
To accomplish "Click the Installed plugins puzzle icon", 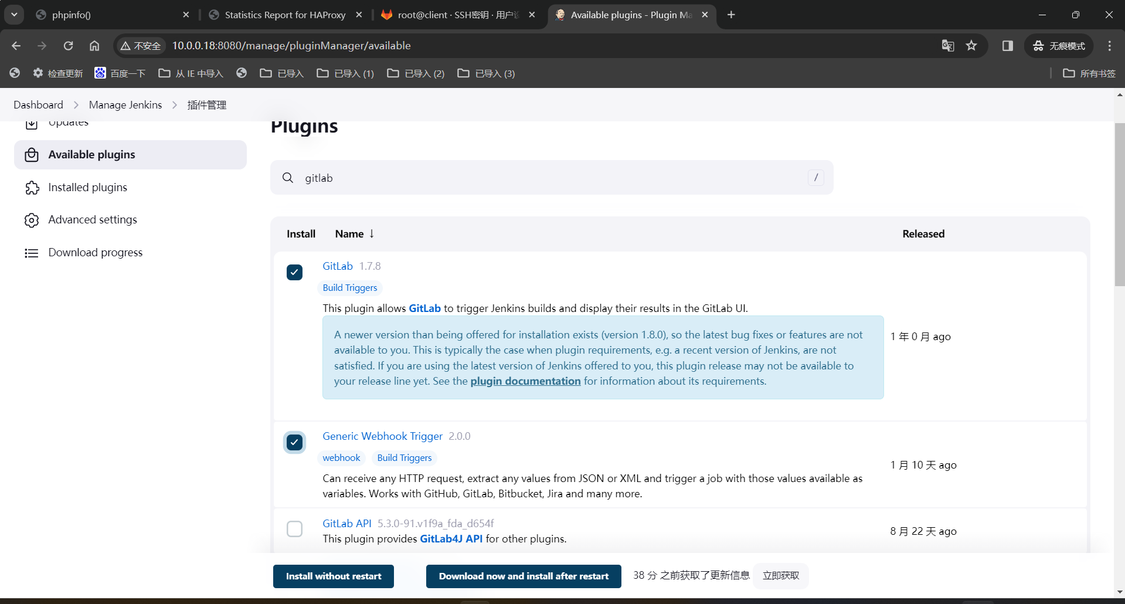I will point(32,188).
